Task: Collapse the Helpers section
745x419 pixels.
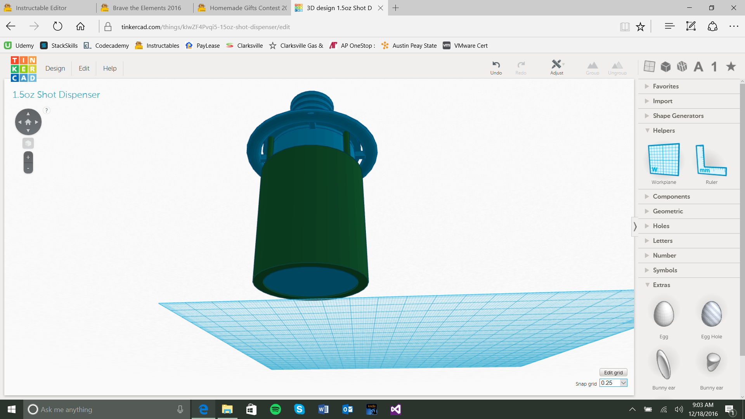Action: 664,130
